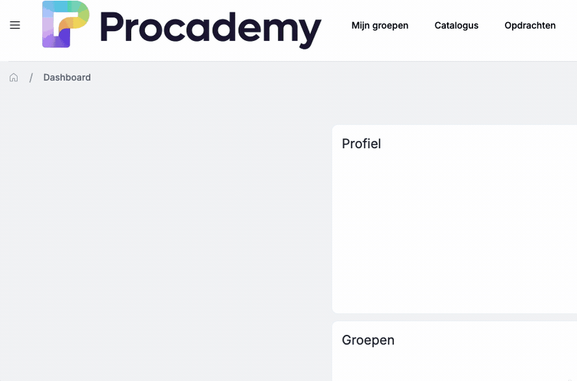577x381 pixels.
Task: Go to home via breadcrumb house icon
Action: [x=14, y=77]
